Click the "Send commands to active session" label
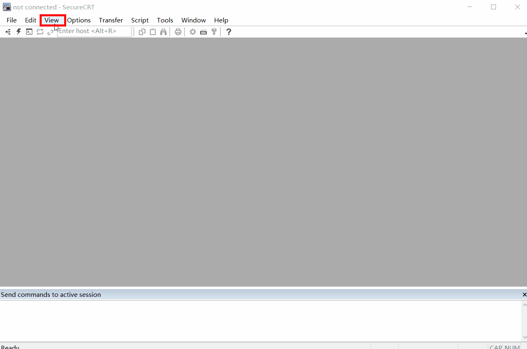The height and width of the screenshot is (349, 527). 51,294
